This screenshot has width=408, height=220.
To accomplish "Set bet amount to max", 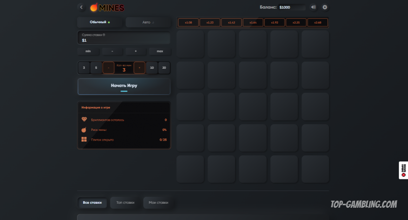I will tap(160, 51).
